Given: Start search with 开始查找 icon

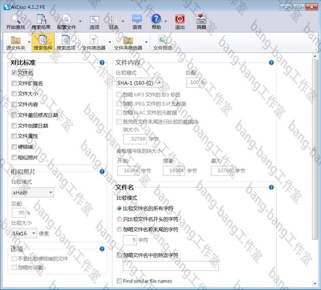Looking at the screenshot, I should pyautogui.click(x=16, y=22).
